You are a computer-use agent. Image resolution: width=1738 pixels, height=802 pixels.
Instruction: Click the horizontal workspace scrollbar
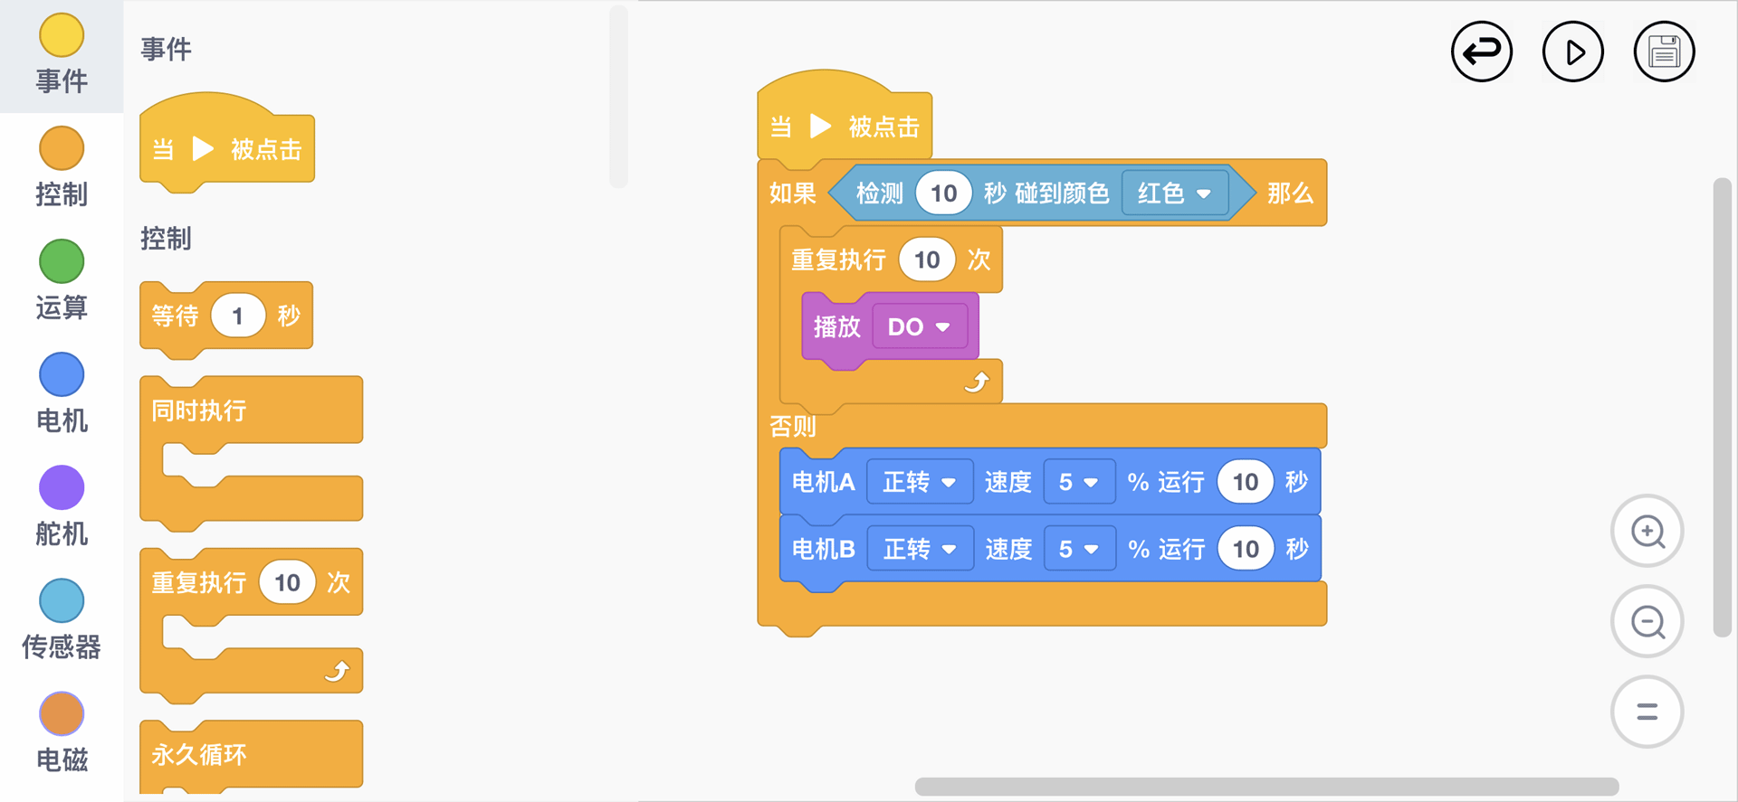pyautogui.click(x=1266, y=787)
